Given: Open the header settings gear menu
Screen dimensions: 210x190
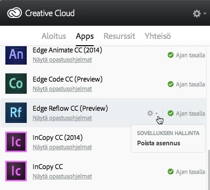Looking at the screenshot, I should click(x=199, y=14).
